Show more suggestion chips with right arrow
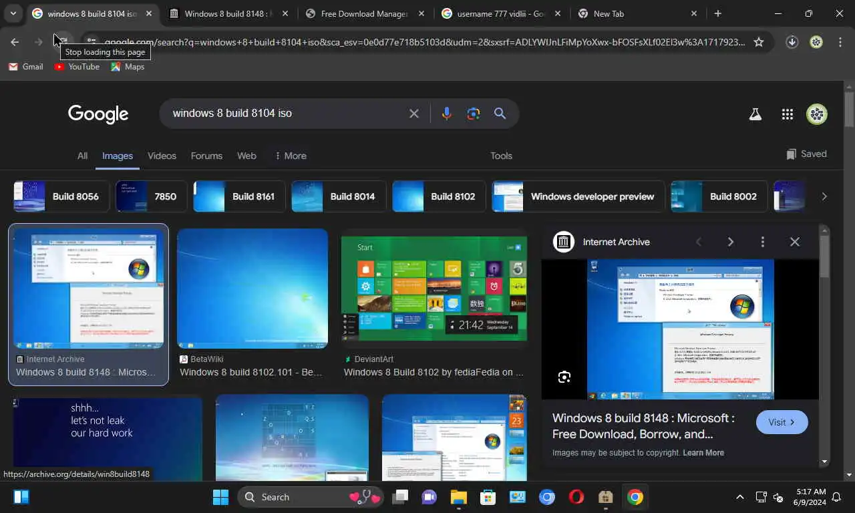The width and height of the screenshot is (855, 513). tap(824, 196)
